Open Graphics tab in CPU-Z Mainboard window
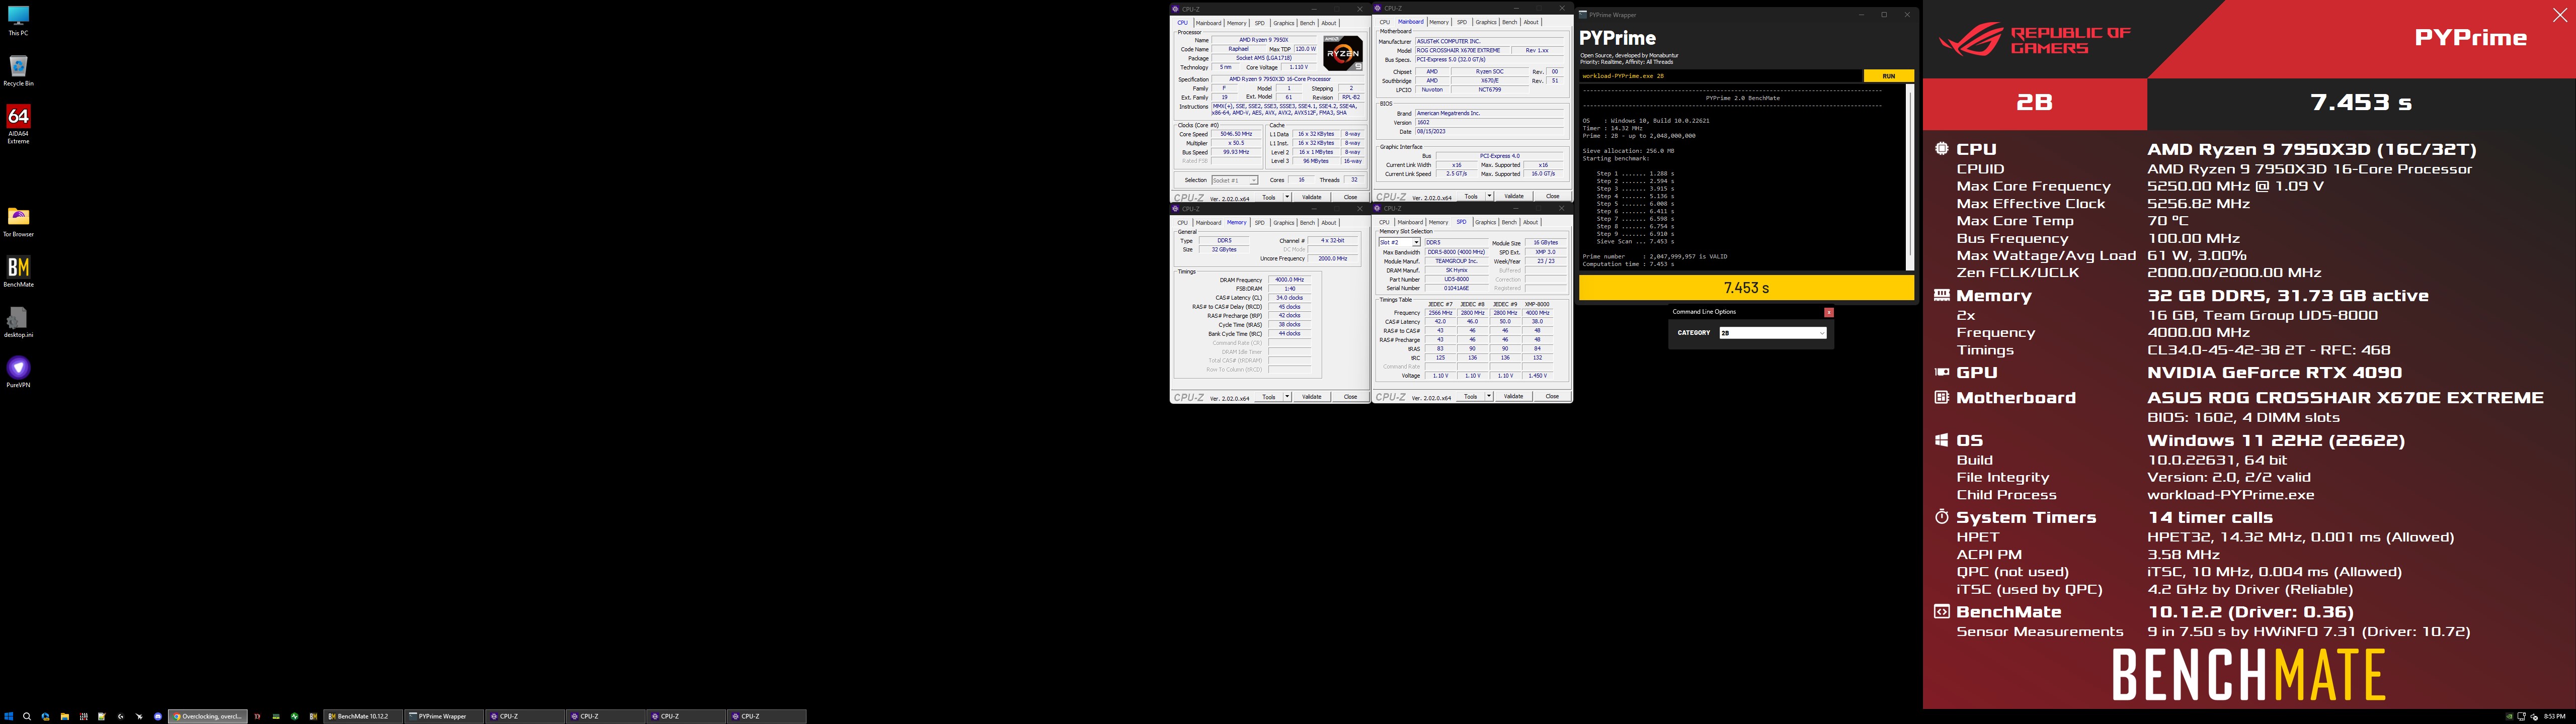Image resolution: width=2576 pixels, height=724 pixels. (1486, 22)
